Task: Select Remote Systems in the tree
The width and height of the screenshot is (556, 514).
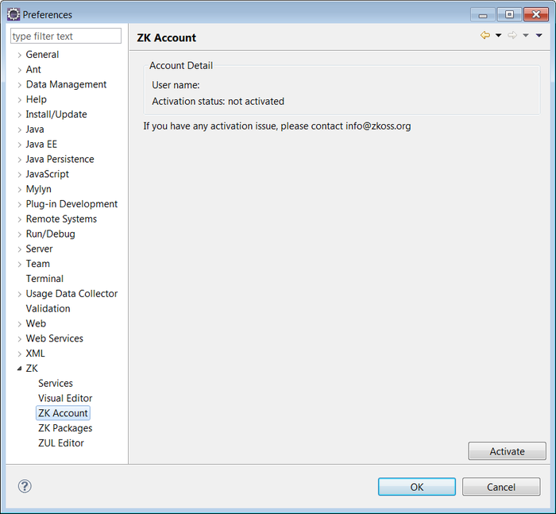Action: (x=61, y=218)
